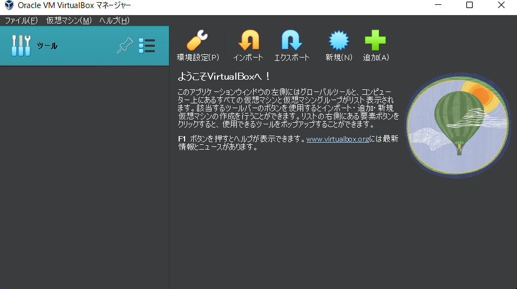
Task: Click the pin icon in the ツール row
Action: (125, 46)
